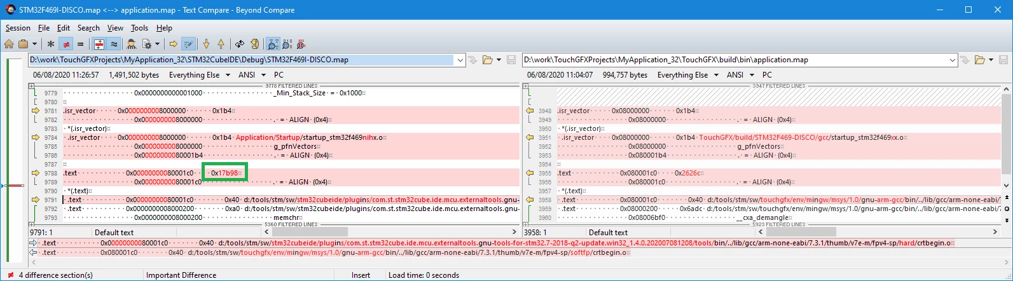Browse for right file folder icon

pos(980,60)
